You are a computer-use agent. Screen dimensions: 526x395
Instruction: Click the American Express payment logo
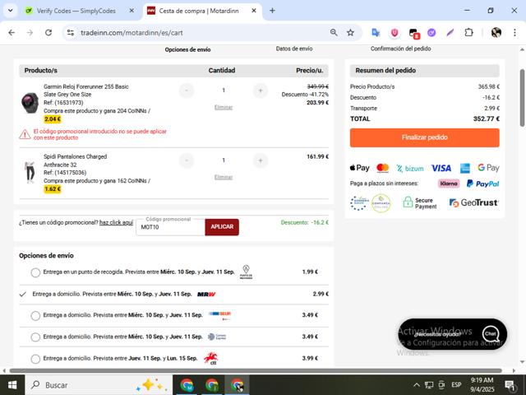point(464,168)
